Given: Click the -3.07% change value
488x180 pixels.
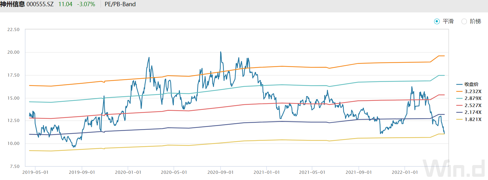Looking at the screenshot, I should tap(86, 5).
